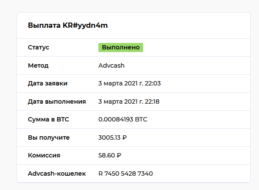The width and height of the screenshot is (259, 190).
Task: Click wallet number R 7450 5428 7340
Action: point(125,174)
